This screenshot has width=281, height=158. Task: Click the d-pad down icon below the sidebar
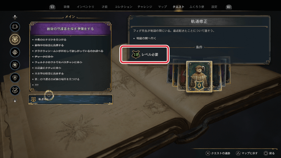pyautogui.click(x=15, y=100)
